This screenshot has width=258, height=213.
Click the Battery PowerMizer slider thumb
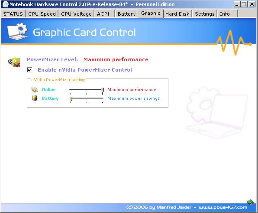point(71,98)
